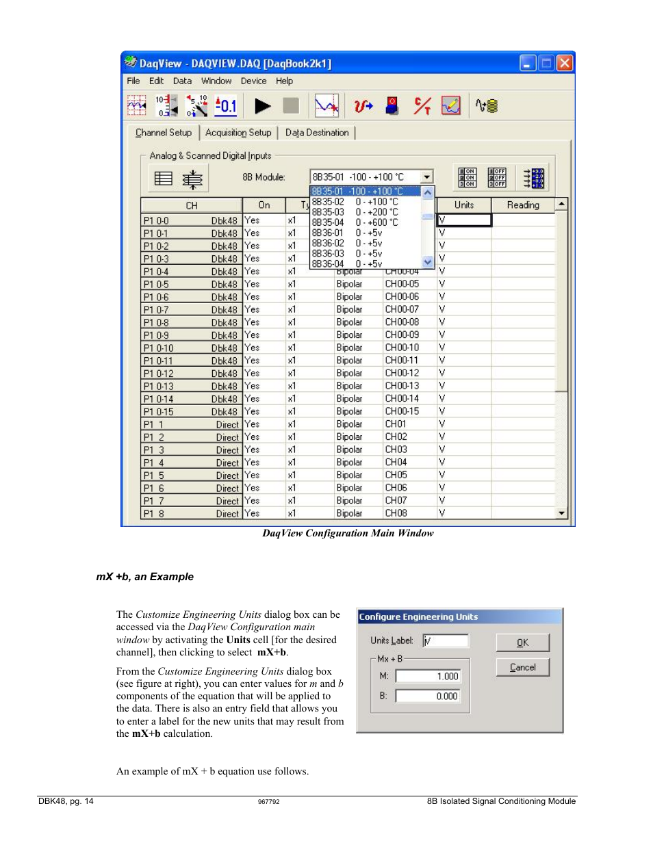Open the Digital Meters 0.1 icon
The width and height of the screenshot is (653, 845).
[x=226, y=106]
